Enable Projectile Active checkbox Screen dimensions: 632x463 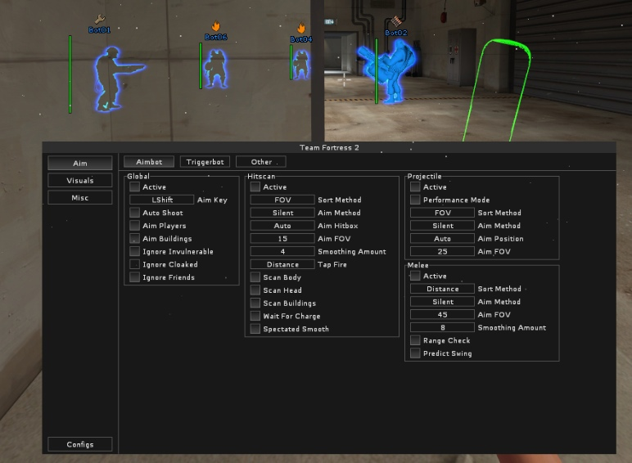point(415,187)
